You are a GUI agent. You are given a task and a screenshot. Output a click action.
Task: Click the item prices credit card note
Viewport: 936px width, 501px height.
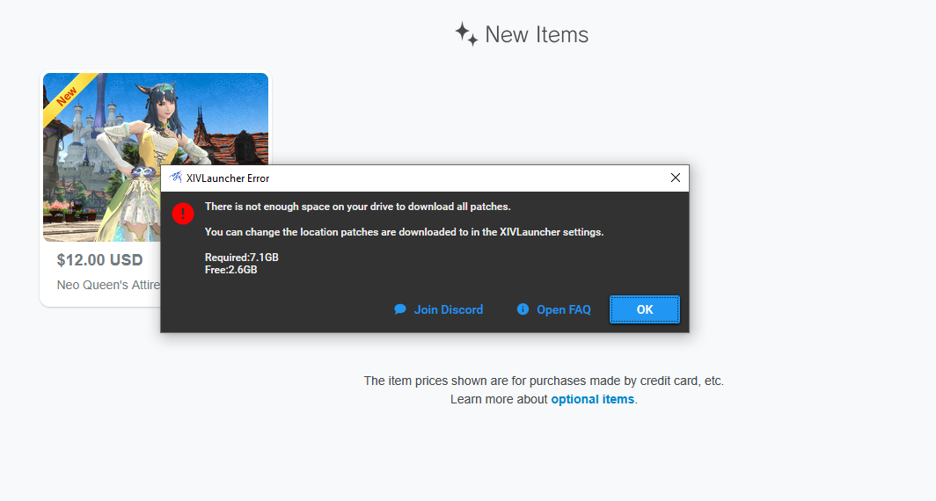point(544,381)
